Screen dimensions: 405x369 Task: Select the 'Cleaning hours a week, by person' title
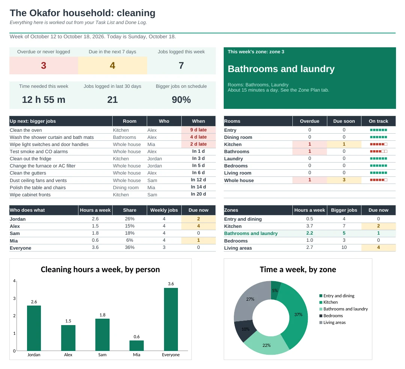(100, 270)
